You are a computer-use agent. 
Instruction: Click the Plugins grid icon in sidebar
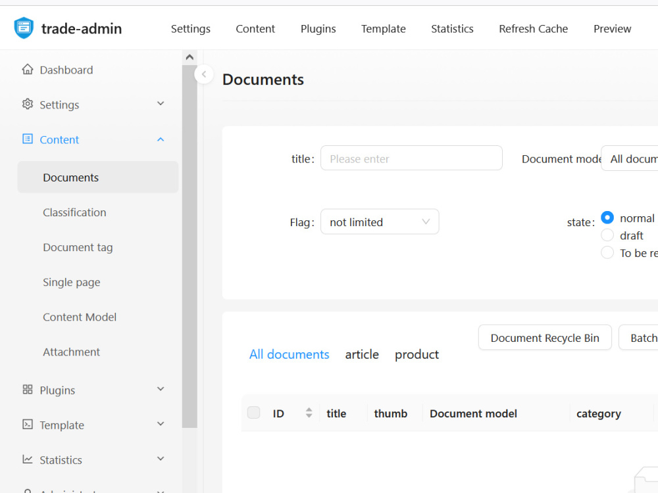click(27, 389)
